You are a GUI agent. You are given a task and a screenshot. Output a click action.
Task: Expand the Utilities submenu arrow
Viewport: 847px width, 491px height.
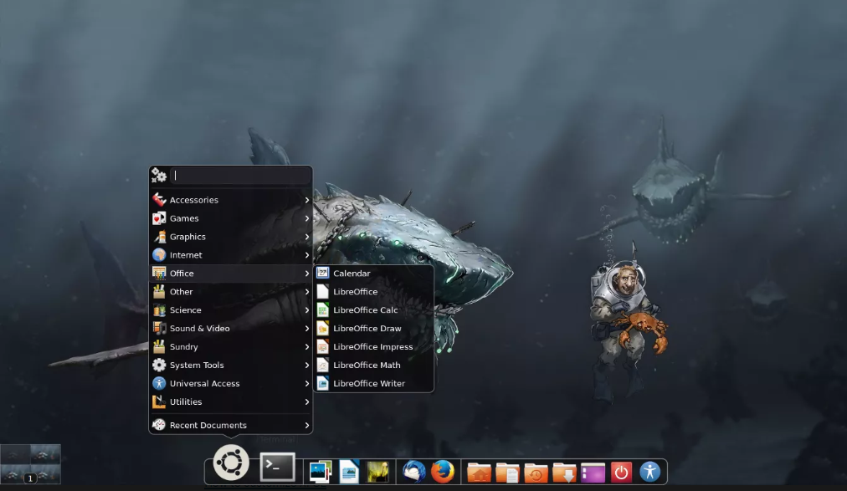[x=307, y=401]
